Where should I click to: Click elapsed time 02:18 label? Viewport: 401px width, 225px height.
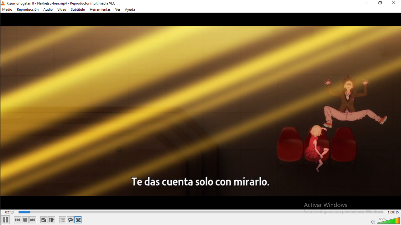[x=9, y=212]
